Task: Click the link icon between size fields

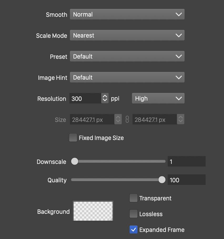Action: click(x=127, y=120)
